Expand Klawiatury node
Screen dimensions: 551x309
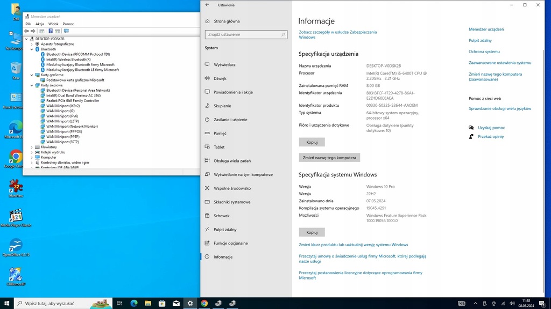(x=32, y=147)
